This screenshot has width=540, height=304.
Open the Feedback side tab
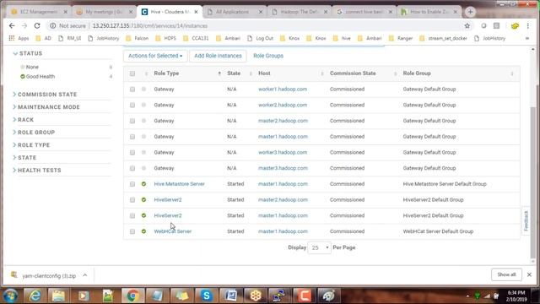click(526, 220)
